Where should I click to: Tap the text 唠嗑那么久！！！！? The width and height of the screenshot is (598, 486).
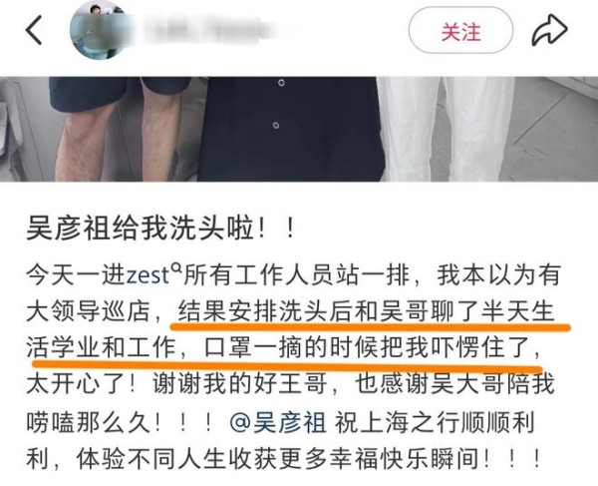point(121,422)
